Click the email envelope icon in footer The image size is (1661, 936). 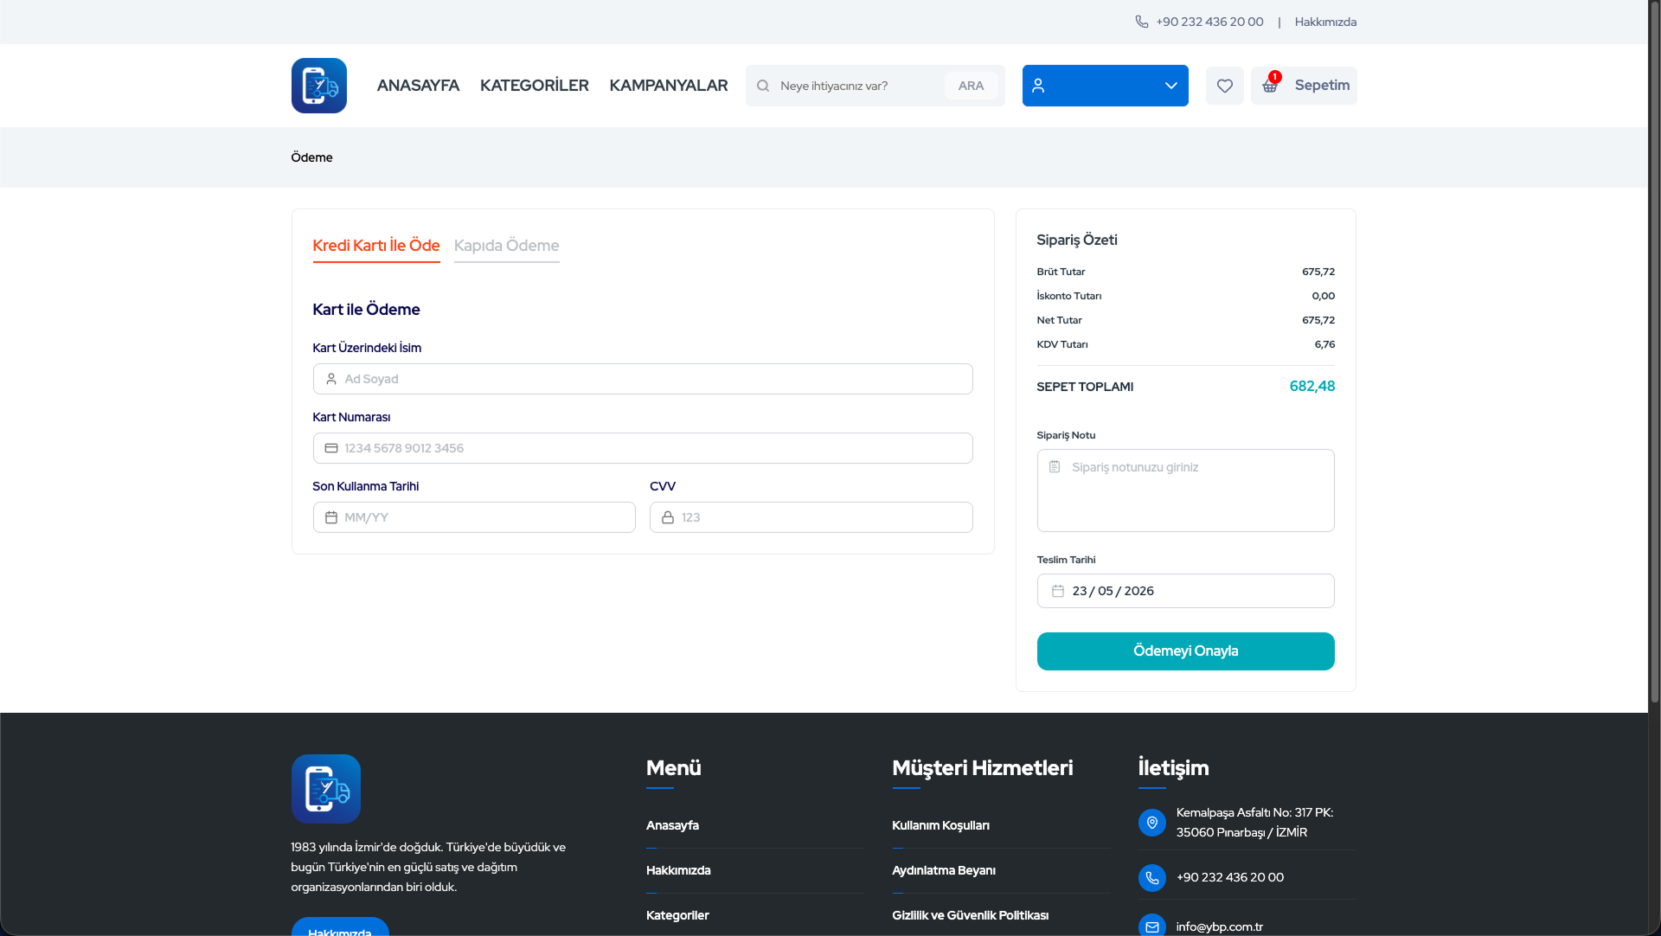pyautogui.click(x=1151, y=926)
